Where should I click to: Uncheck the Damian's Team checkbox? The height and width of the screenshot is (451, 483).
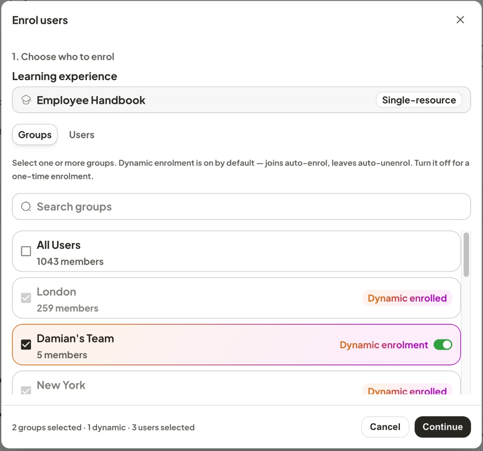coord(26,345)
